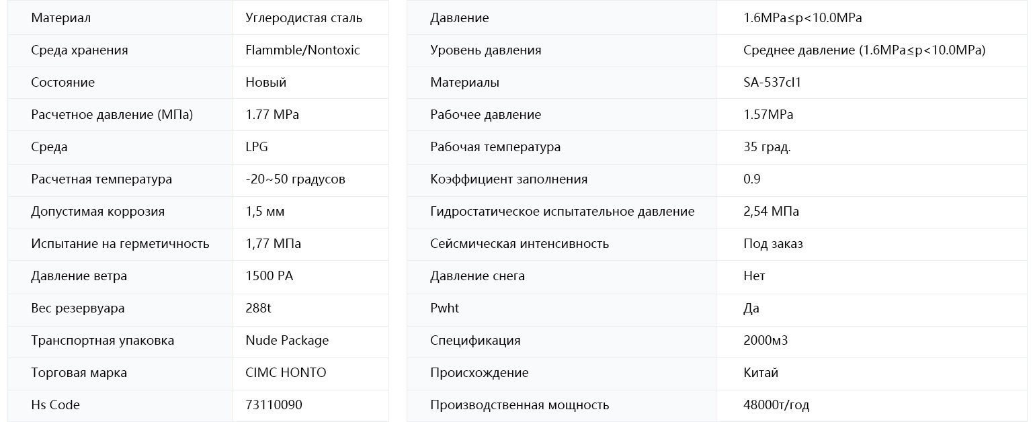Select the '-20~50 градусов' temperature value

pyautogui.click(x=295, y=179)
